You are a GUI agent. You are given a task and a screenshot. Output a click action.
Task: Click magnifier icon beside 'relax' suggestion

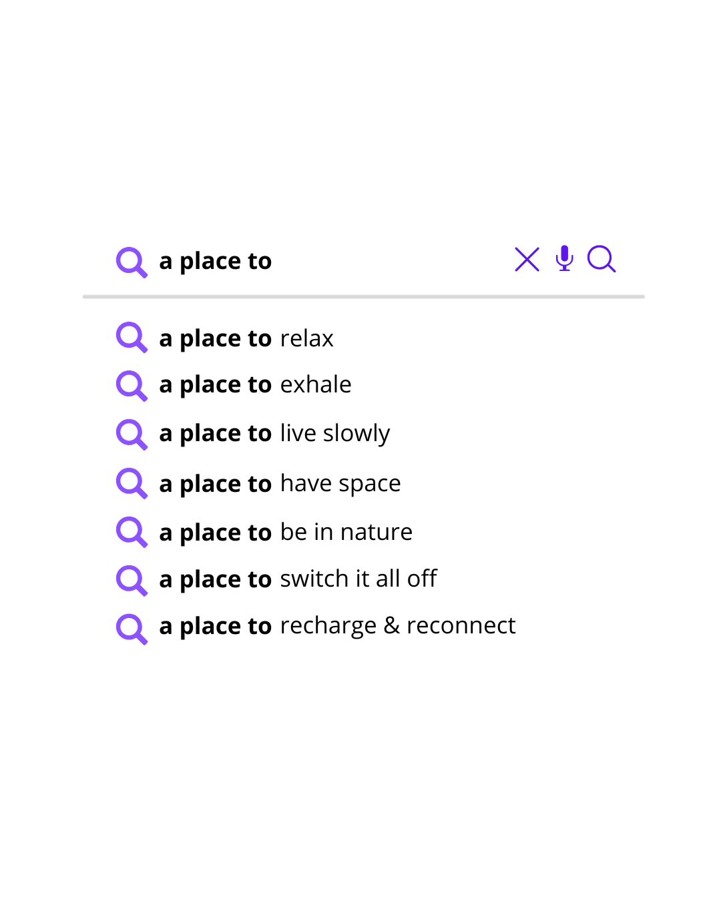[x=132, y=337]
